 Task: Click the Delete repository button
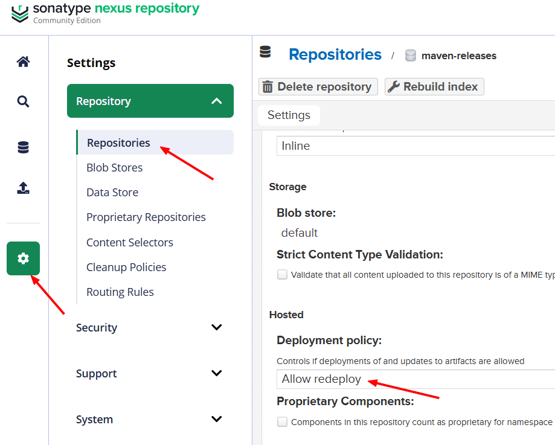tap(318, 87)
